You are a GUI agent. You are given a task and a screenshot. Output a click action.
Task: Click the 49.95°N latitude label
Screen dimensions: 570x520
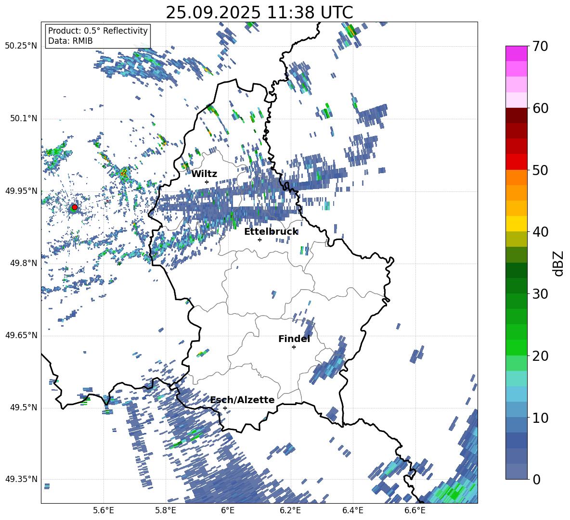[x=21, y=191]
